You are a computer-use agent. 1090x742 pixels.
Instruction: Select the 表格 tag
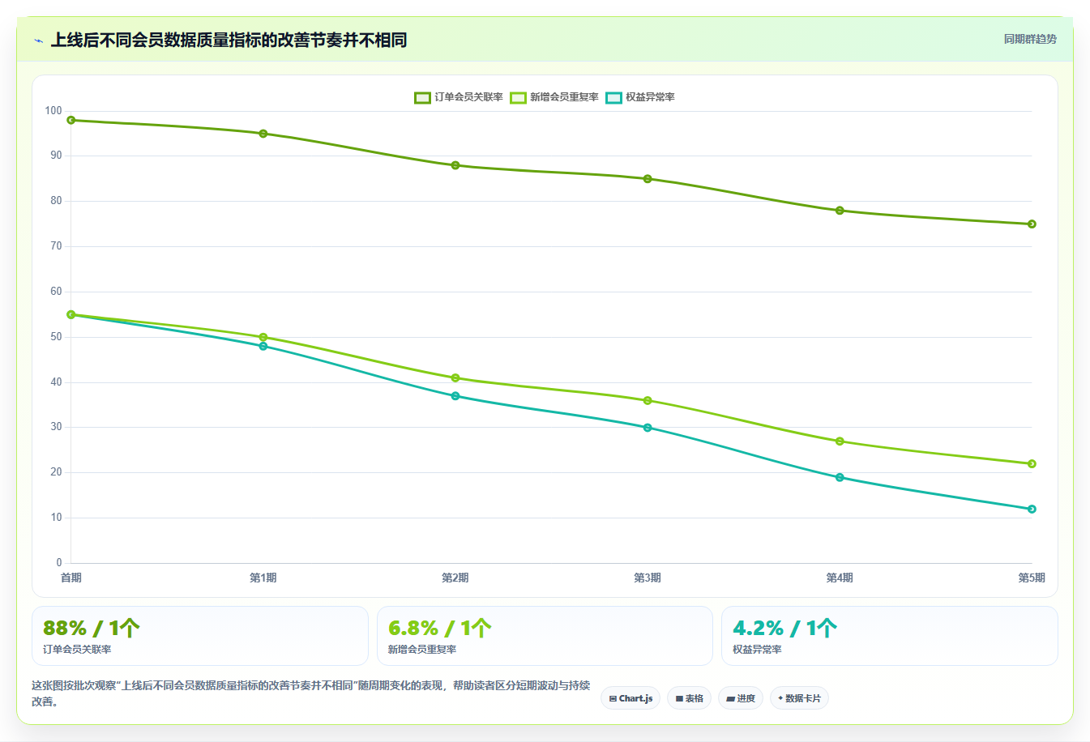(x=689, y=698)
